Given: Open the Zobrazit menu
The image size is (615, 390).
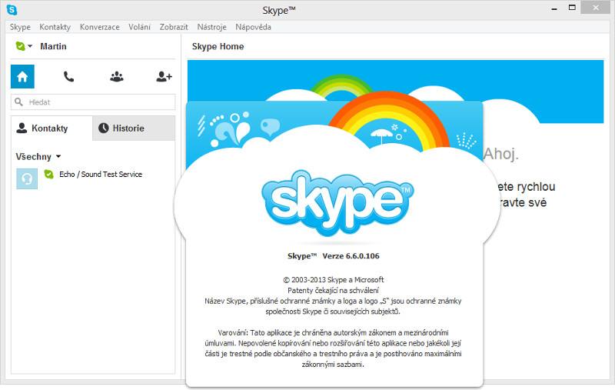Looking at the screenshot, I should pos(174,27).
